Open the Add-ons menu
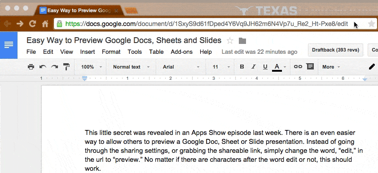This screenshot has width=378, height=173. coord(181,52)
